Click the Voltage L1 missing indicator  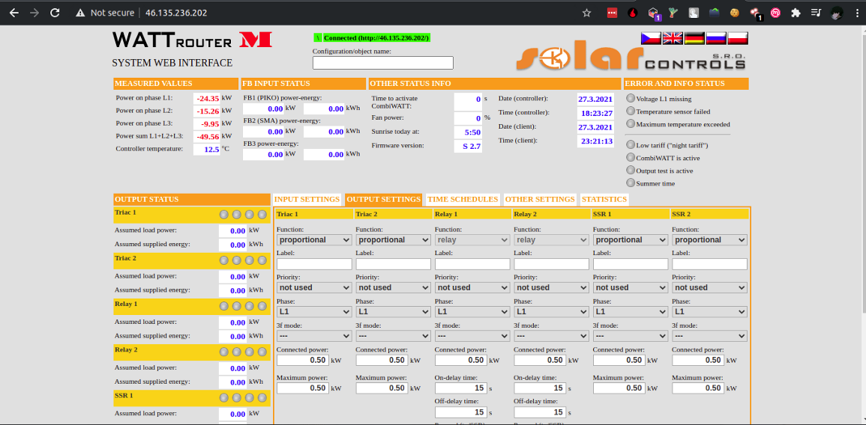[631, 99]
